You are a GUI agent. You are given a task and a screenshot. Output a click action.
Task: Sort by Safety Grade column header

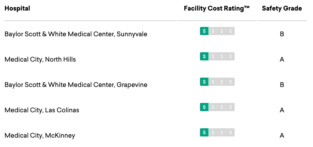282,9
